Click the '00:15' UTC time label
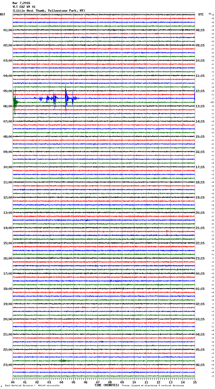The height and width of the screenshot is (389, 215). click(200, 274)
